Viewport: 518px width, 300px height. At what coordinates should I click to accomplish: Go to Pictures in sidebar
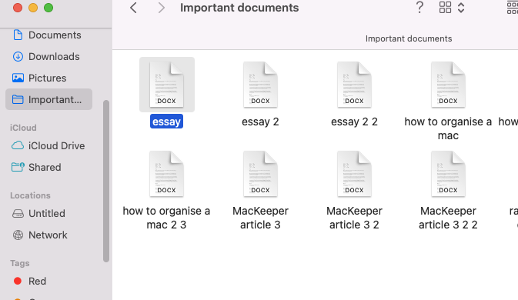coord(39,78)
